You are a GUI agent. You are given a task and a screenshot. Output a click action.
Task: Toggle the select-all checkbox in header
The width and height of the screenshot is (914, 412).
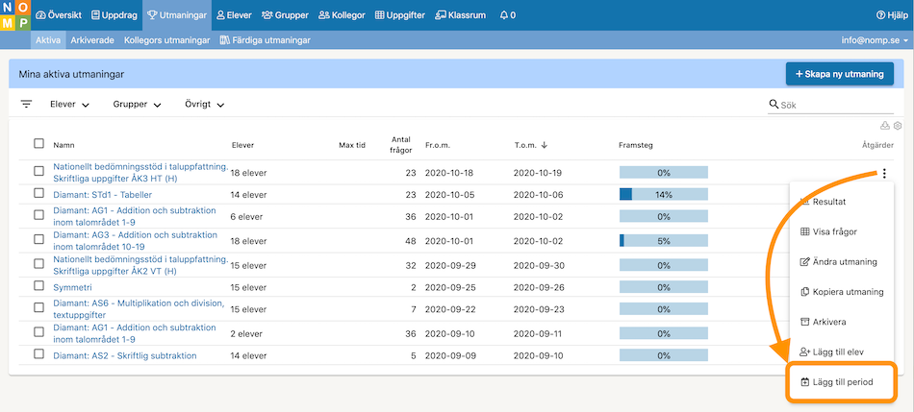[x=38, y=143]
